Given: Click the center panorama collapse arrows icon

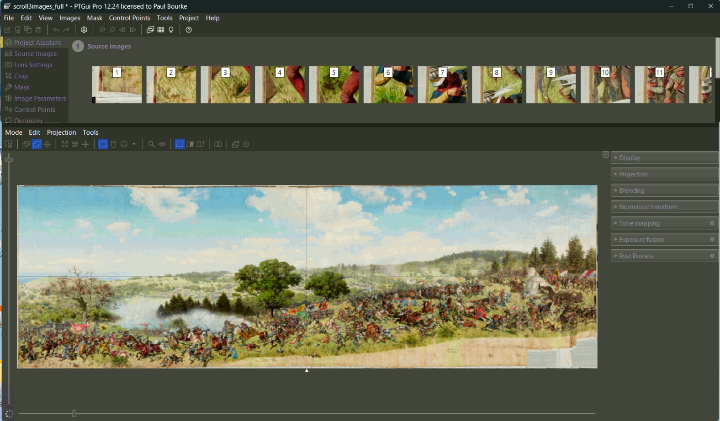Looking at the screenshot, I should 75,144.
